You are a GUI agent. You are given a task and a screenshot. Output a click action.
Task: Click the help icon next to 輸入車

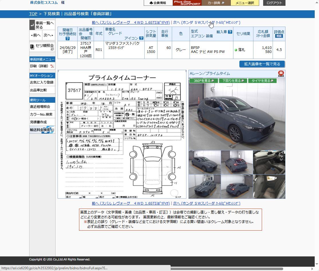230,32
